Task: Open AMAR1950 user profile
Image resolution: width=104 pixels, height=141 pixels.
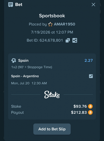Action: pos(64,24)
